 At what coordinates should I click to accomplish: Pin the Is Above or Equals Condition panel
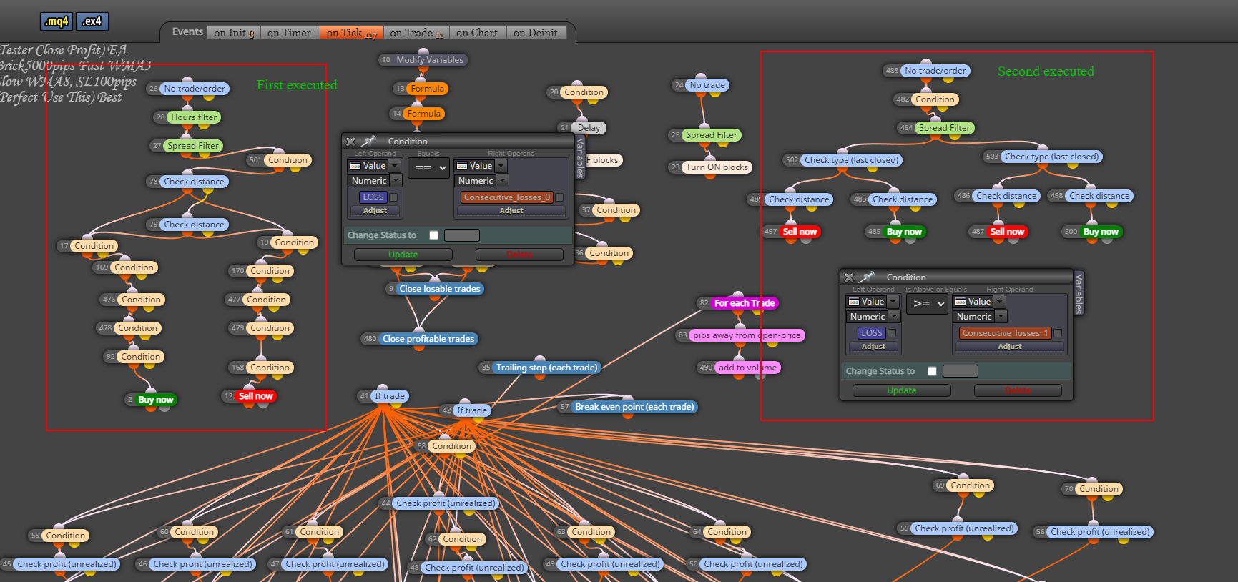point(867,277)
